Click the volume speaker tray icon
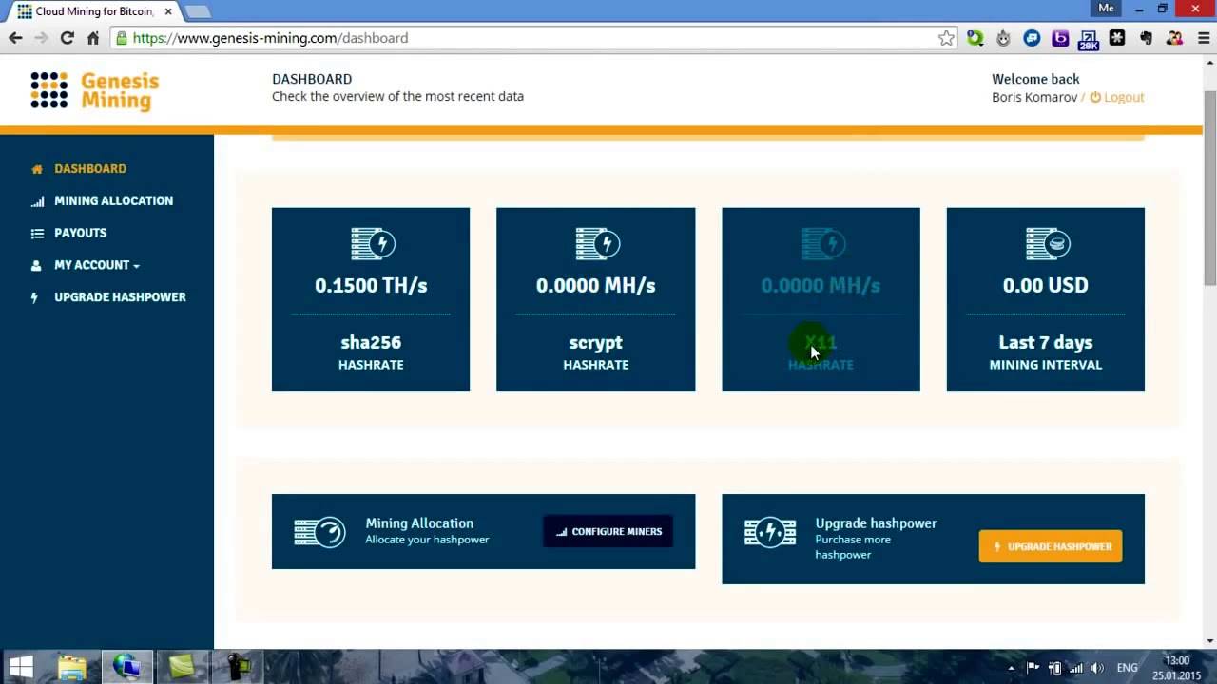This screenshot has width=1217, height=684. point(1097,668)
